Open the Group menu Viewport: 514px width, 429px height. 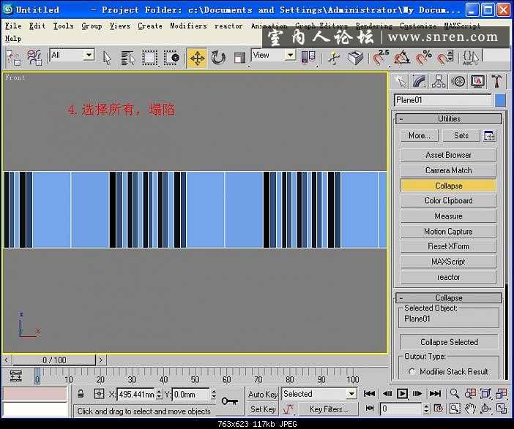click(x=92, y=26)
